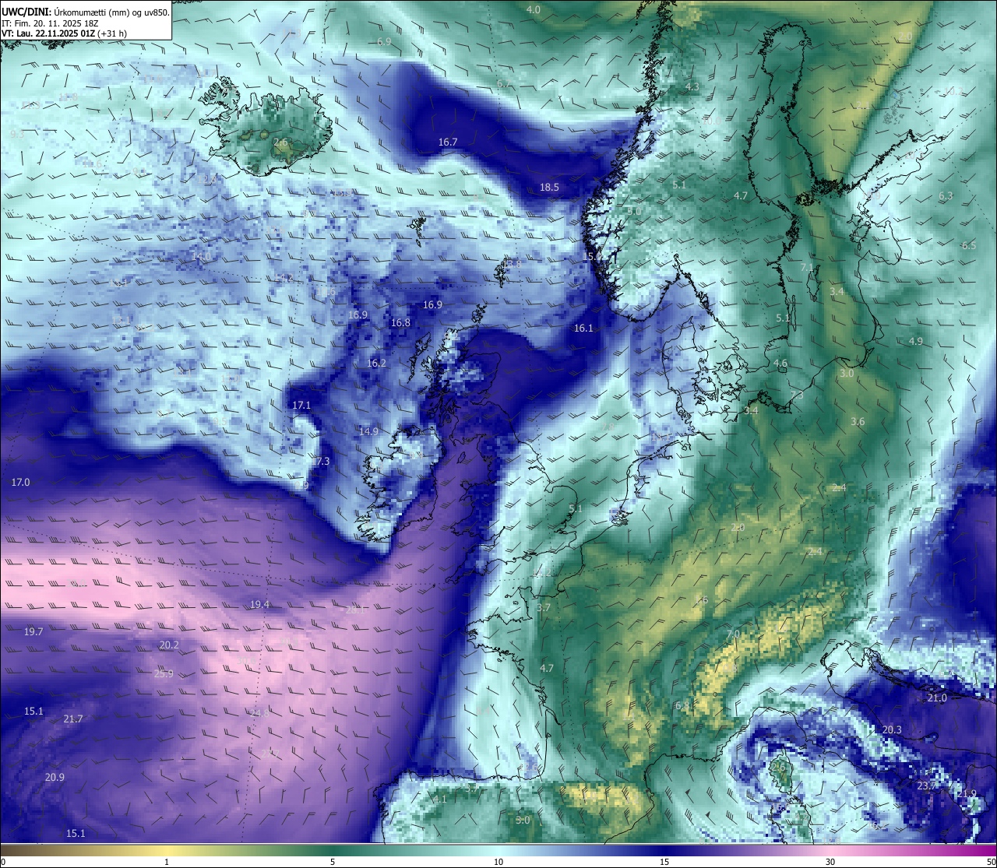Click the 20.3 value over Italy
Image resolution: width=997 pixels, height=868 pixels.
tap(892, 730)
